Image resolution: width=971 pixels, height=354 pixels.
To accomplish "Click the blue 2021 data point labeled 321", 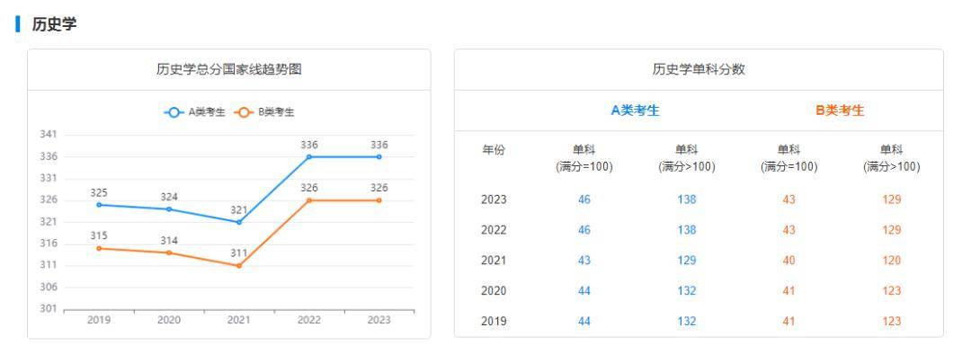I will 239,222.
